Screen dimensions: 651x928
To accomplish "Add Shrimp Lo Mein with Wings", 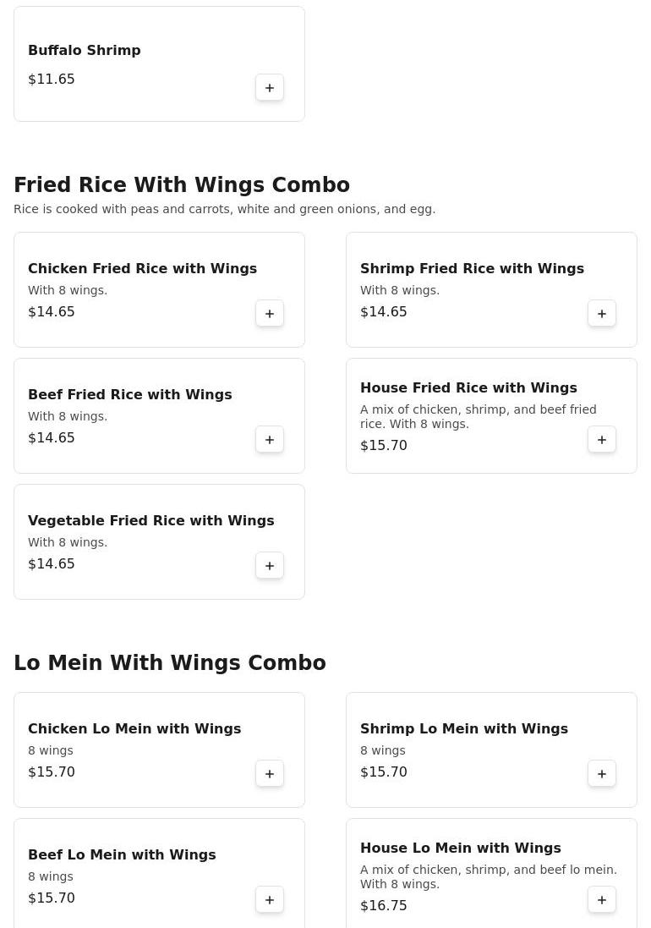I will (602, 774).
